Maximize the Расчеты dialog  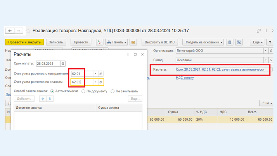[135, 54]
